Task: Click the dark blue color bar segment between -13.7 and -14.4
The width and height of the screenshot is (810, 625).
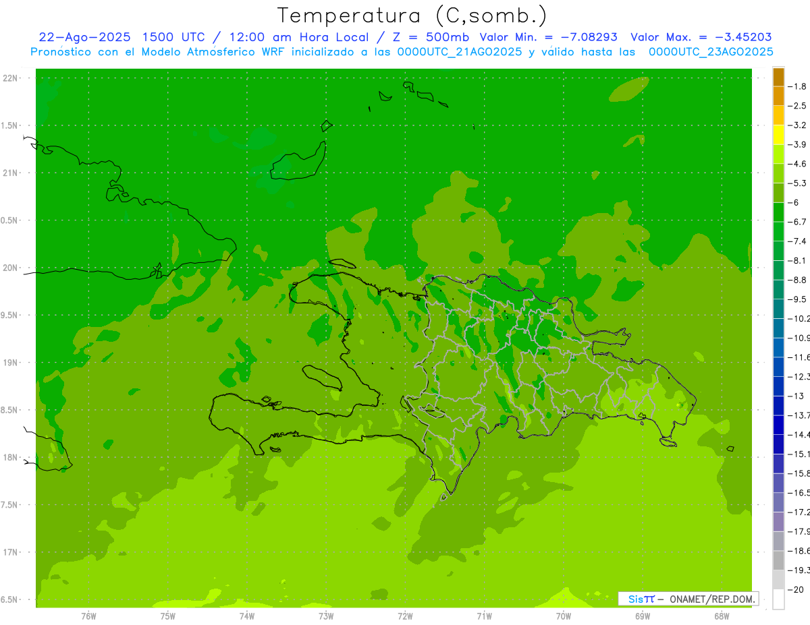Action: pyautogui.click(x=778, y=425)
